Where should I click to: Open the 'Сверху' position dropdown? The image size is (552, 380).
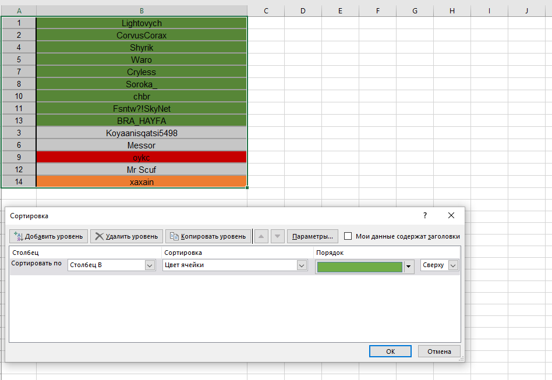click(453, 265)
